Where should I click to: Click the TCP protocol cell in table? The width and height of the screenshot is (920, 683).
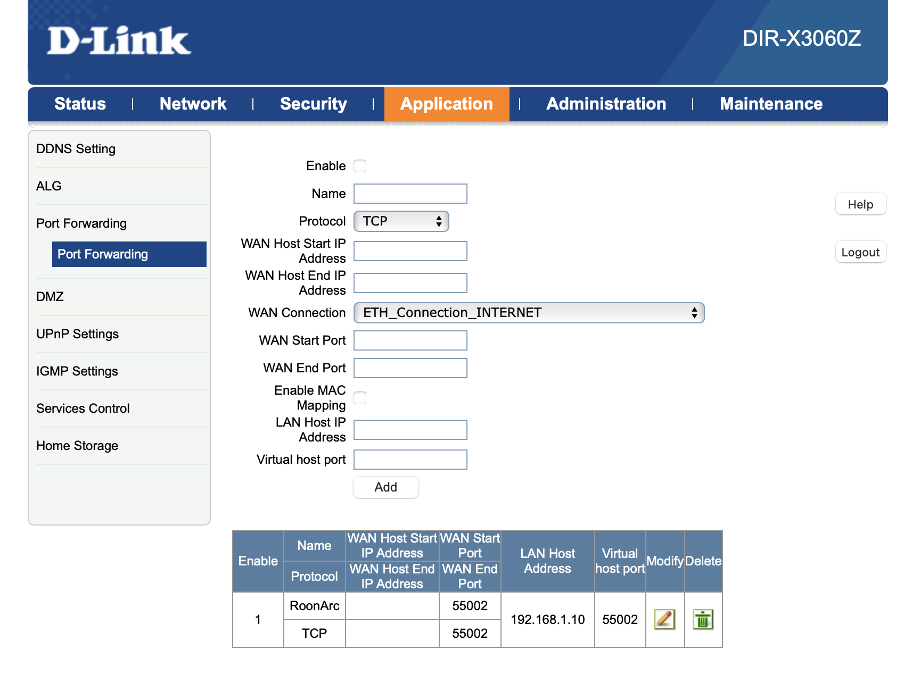point(315,634)
